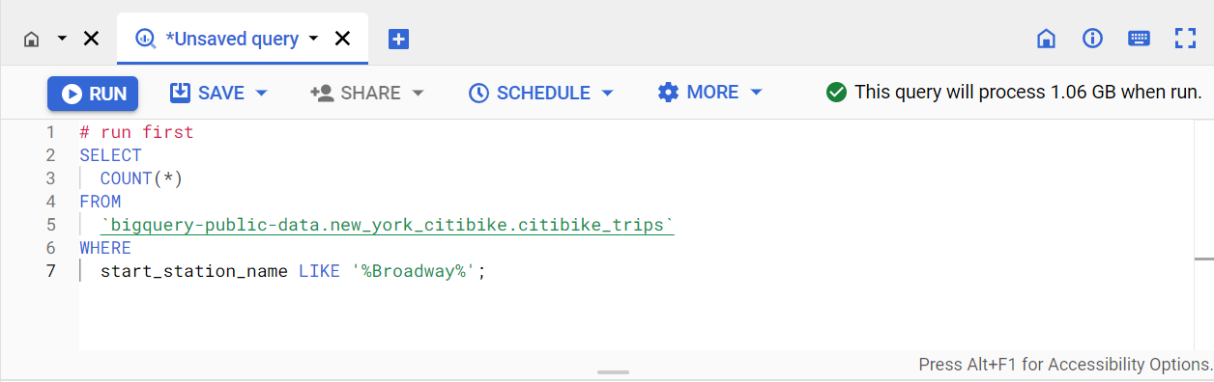Open the SHARE dropdown

pos(367,94)
